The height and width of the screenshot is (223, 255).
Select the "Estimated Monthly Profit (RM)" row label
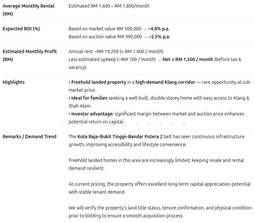point(30,55)
